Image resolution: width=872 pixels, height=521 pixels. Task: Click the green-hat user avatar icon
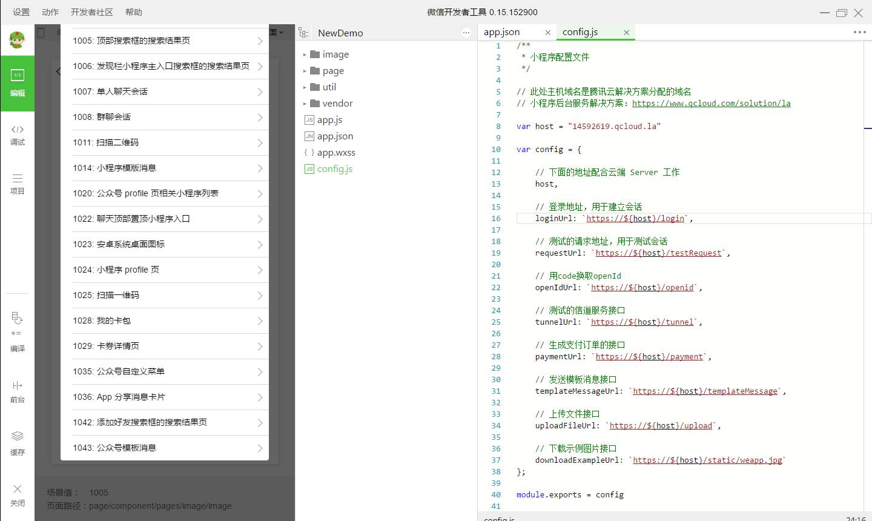(17, 41)
